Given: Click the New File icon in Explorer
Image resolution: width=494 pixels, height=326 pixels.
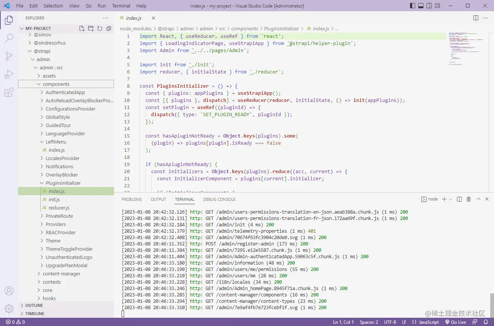Looking at the screenshot, I should (x=82, y=28).
